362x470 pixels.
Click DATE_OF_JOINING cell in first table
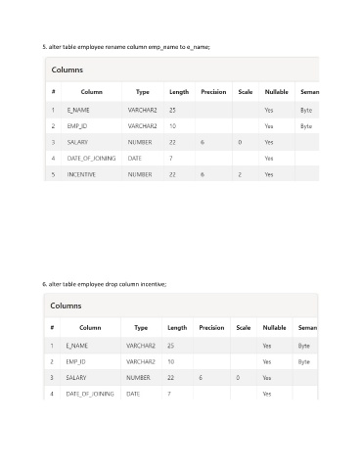click(x=91, y=159)
